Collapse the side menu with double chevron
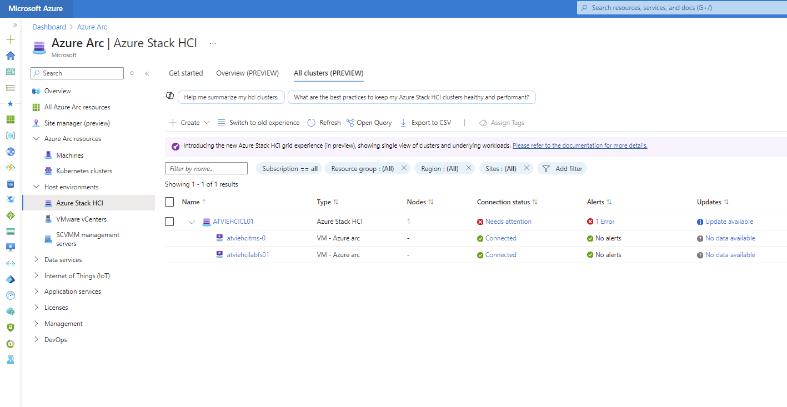 pyautogui.click(x=147, y=73)
